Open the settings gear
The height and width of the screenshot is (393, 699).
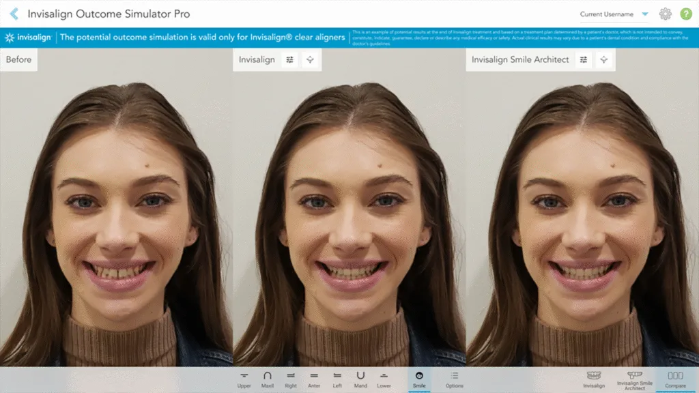point(664,13)
